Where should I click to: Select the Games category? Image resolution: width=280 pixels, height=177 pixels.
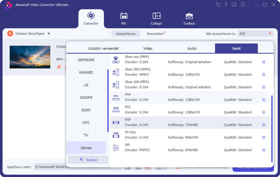86,148
